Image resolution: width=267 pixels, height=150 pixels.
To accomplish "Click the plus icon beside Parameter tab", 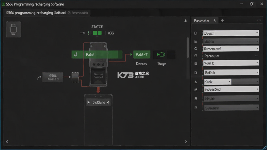I will (223, 21).
